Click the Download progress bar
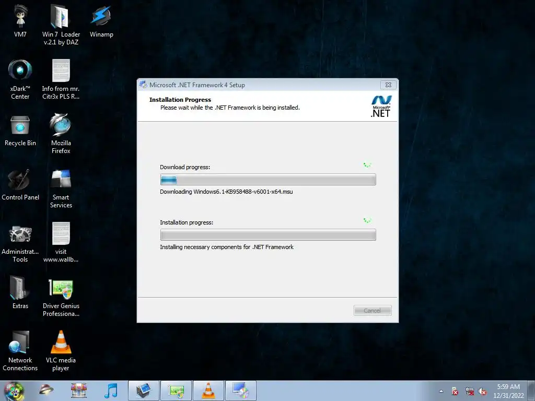The width and height of the screenshot is (535, 401). click(x=268, y=180)
